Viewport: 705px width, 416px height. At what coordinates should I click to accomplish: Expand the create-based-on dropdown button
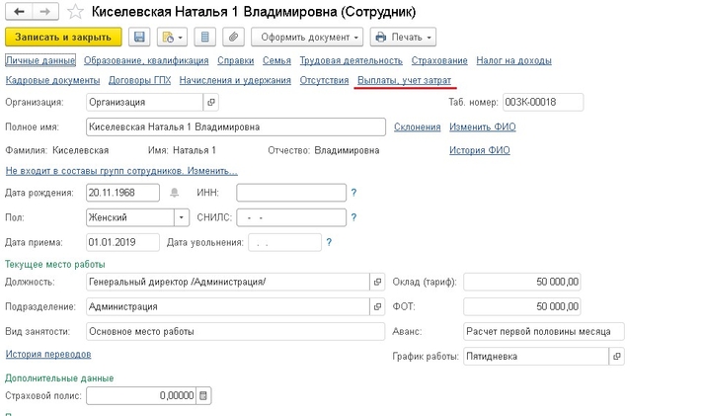pyautogui.click(x=172, y=38)
